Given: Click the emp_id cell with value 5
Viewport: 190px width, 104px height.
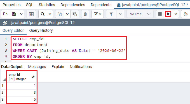Looking at the screenshot, I should pos(22,100).
